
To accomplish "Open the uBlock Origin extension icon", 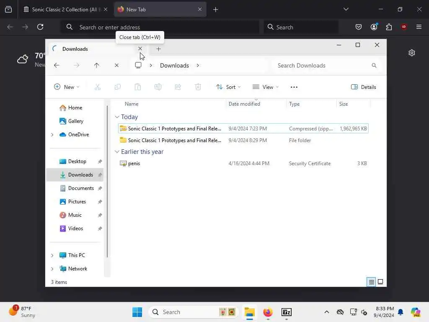I will click(404, 27).
